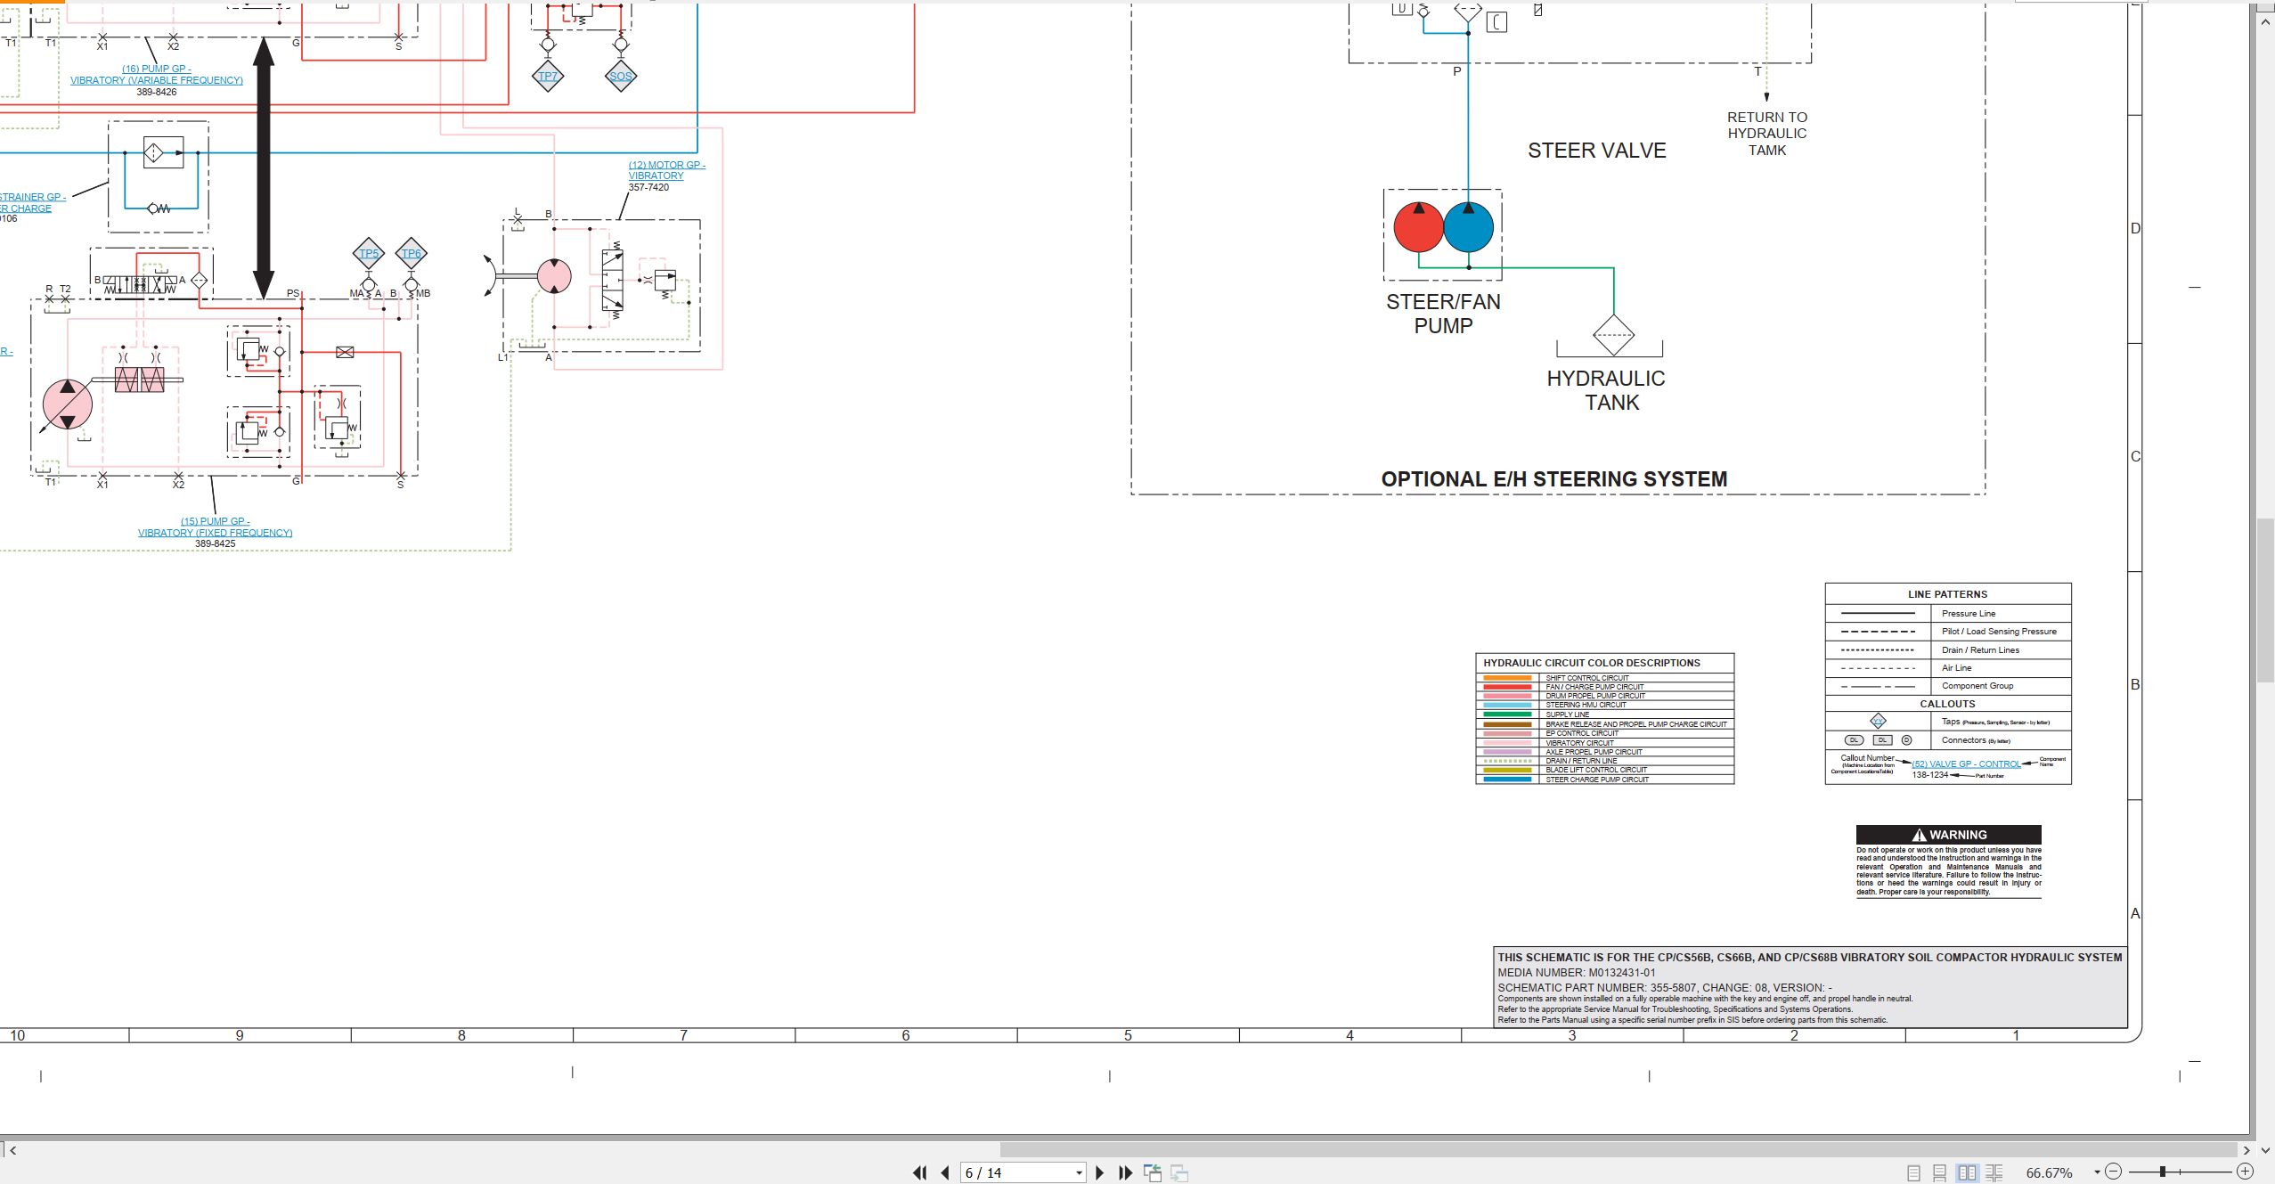Click the zoom out minus button
This screenshot has height=1184, width=2275.
click(x=2114, y=1172)
